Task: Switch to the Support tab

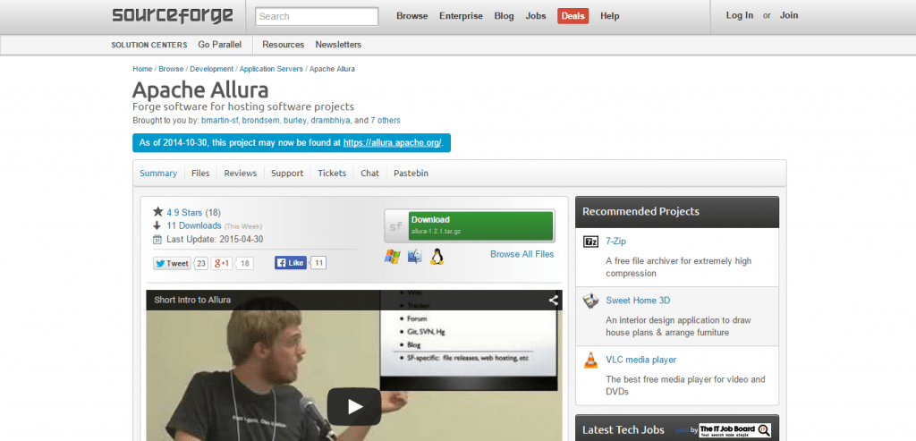Action: click(x=287, y=173)
